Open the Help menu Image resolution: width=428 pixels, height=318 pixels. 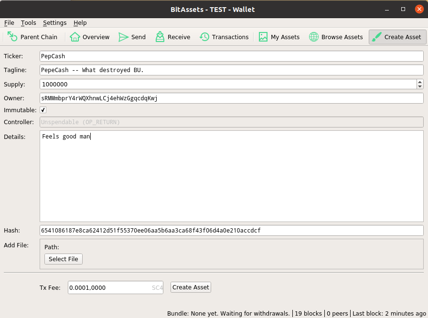pyautogui.click(x=80, y=22)
